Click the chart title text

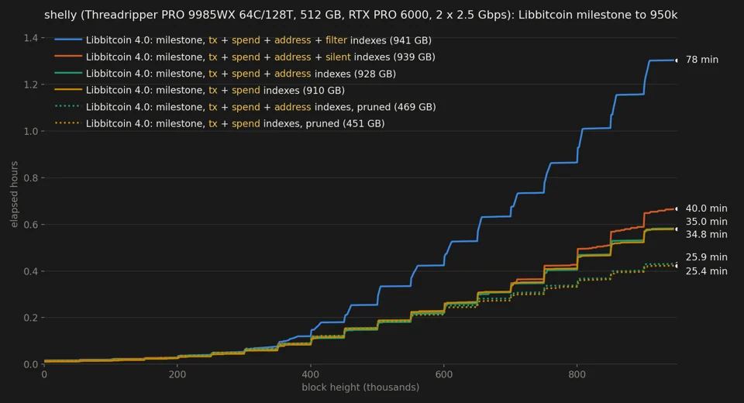point(360,15)
